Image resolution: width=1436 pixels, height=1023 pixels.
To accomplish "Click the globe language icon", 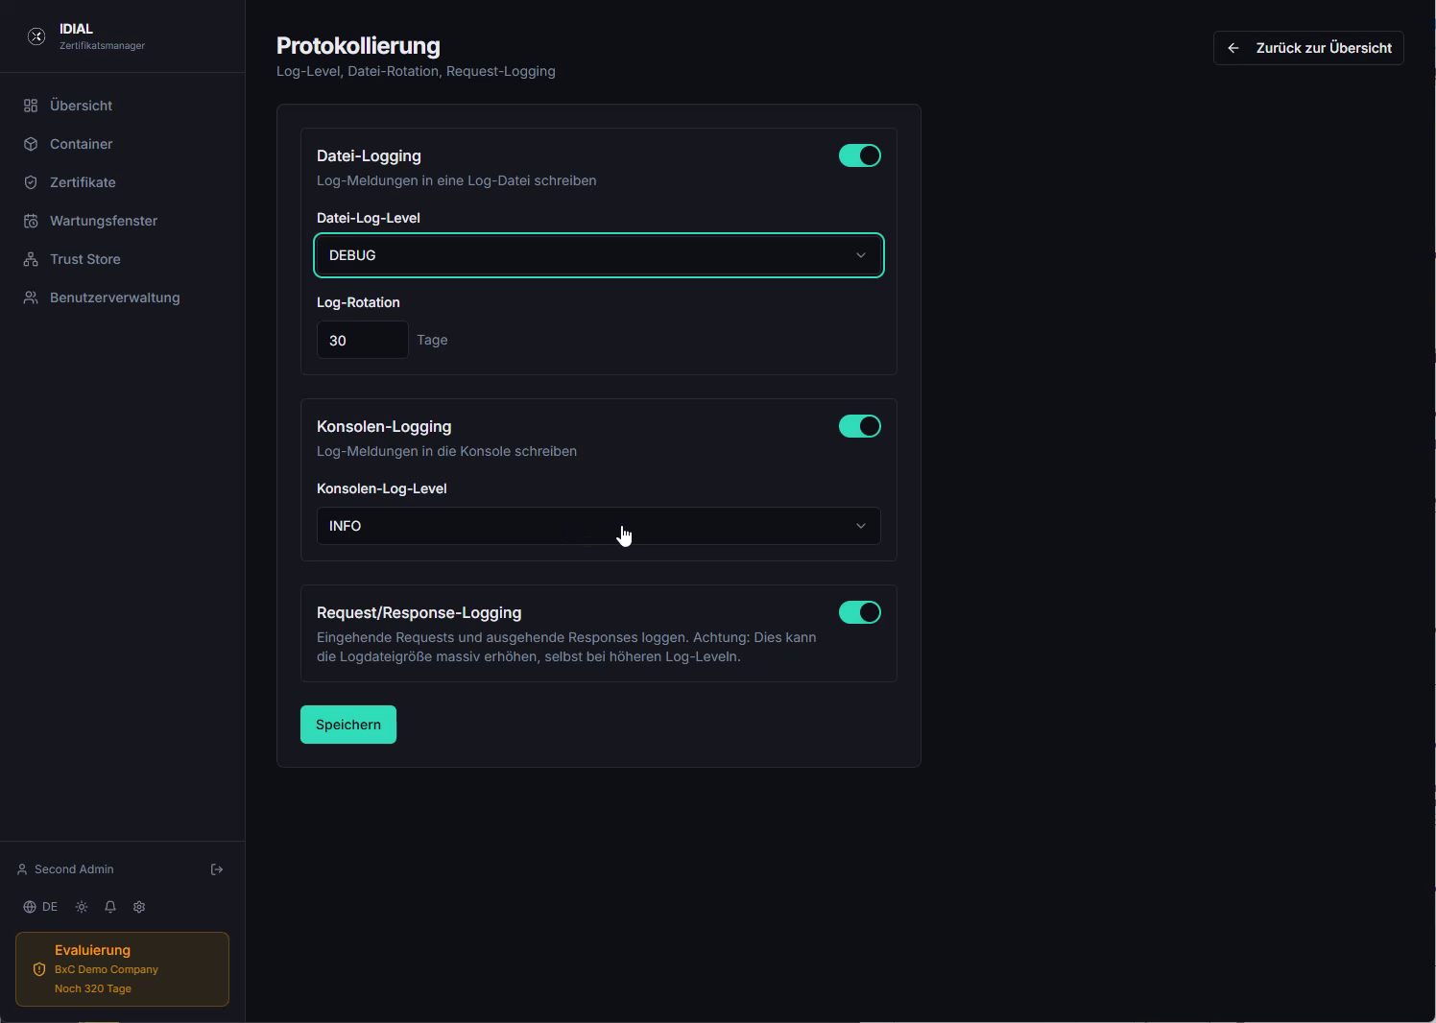I will 30,907.
